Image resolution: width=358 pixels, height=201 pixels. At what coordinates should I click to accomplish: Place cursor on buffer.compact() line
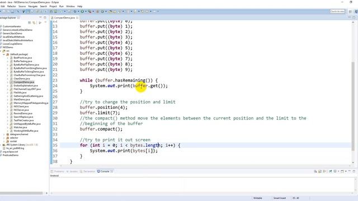pos(101,129)
